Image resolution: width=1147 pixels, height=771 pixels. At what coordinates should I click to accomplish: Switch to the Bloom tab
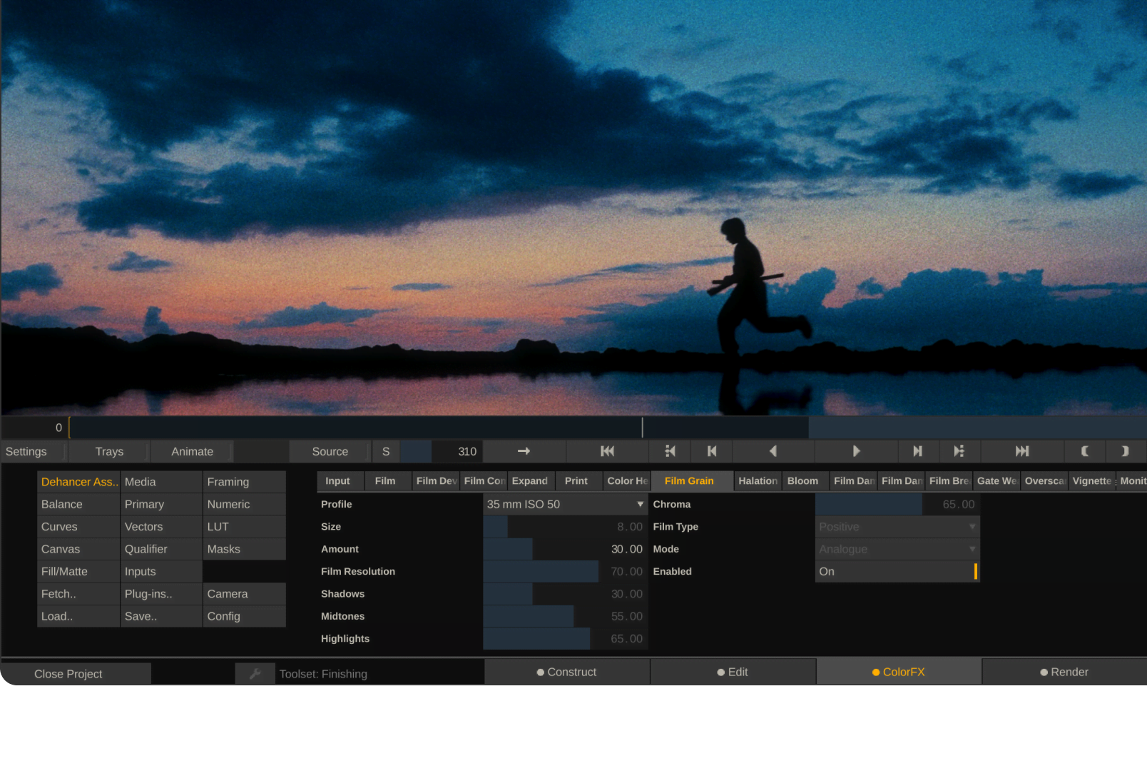click(x=806, y=481)
